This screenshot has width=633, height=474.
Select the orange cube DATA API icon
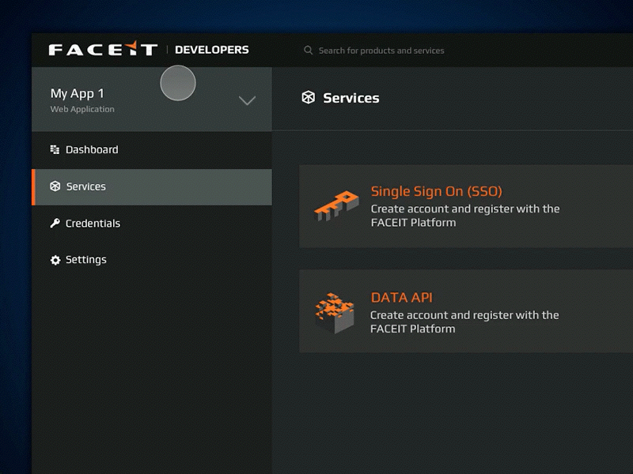click(x=334, y=313)
